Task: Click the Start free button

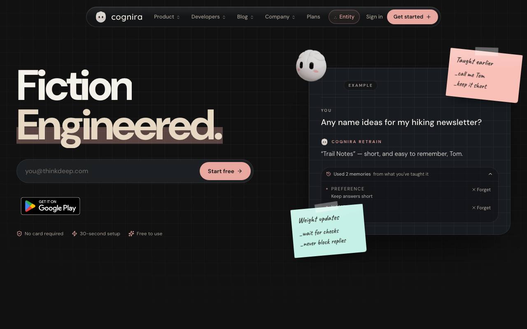Action: (225, 171)
